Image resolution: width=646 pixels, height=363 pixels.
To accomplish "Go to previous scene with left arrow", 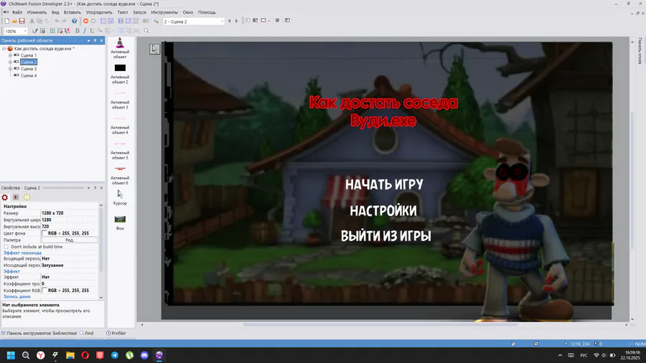I will click(x=230, y=21).
